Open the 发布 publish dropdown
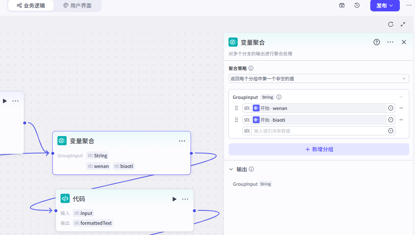 pos(385,6)
